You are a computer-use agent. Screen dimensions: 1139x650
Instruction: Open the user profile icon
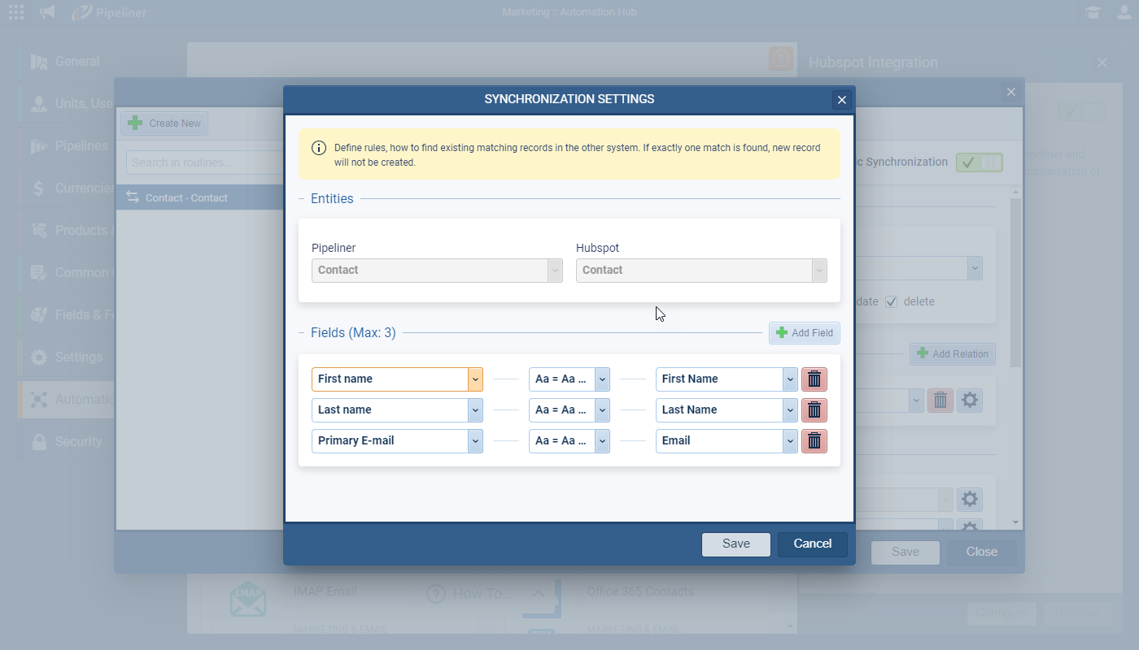tap(1124, 12)
